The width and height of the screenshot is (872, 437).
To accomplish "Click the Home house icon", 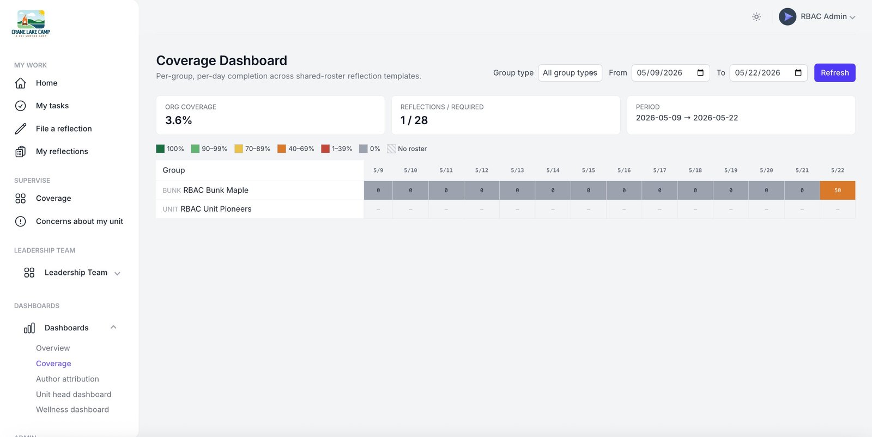I will point(21,83).
